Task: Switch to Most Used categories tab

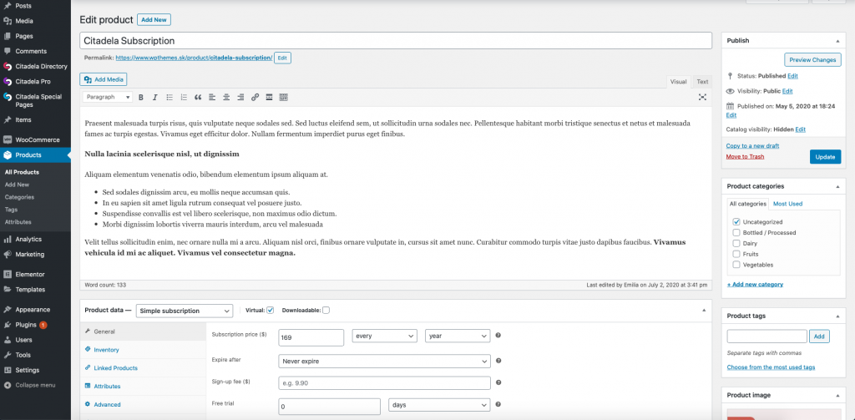Action: [788, 204]
